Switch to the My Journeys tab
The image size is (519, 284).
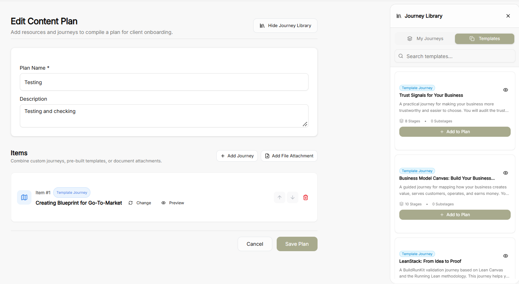425,39
